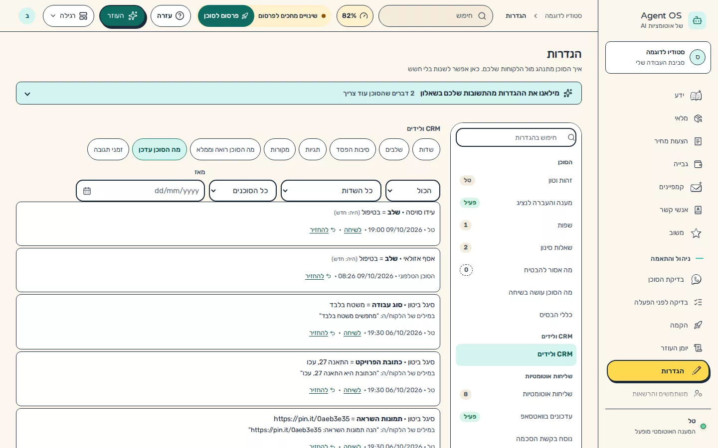The width and height of the screenshot is (718, 448).
Task: Click the top חיפוש search field
Action: [436, 16]
